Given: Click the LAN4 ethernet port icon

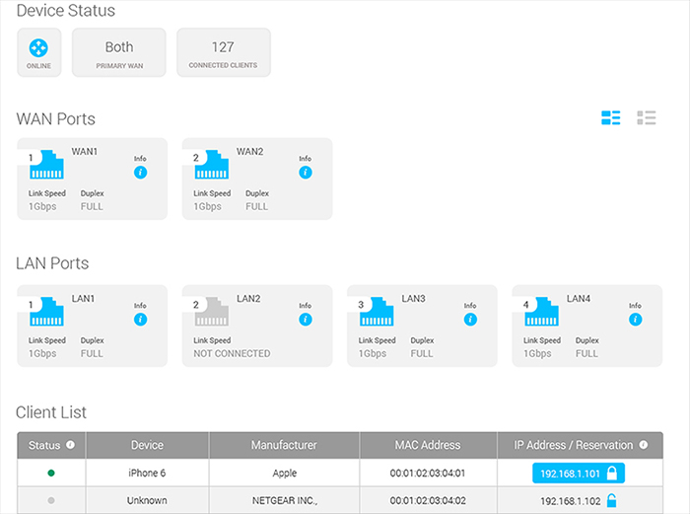Looking at the screenshot, I should click(x=542, y=312).
